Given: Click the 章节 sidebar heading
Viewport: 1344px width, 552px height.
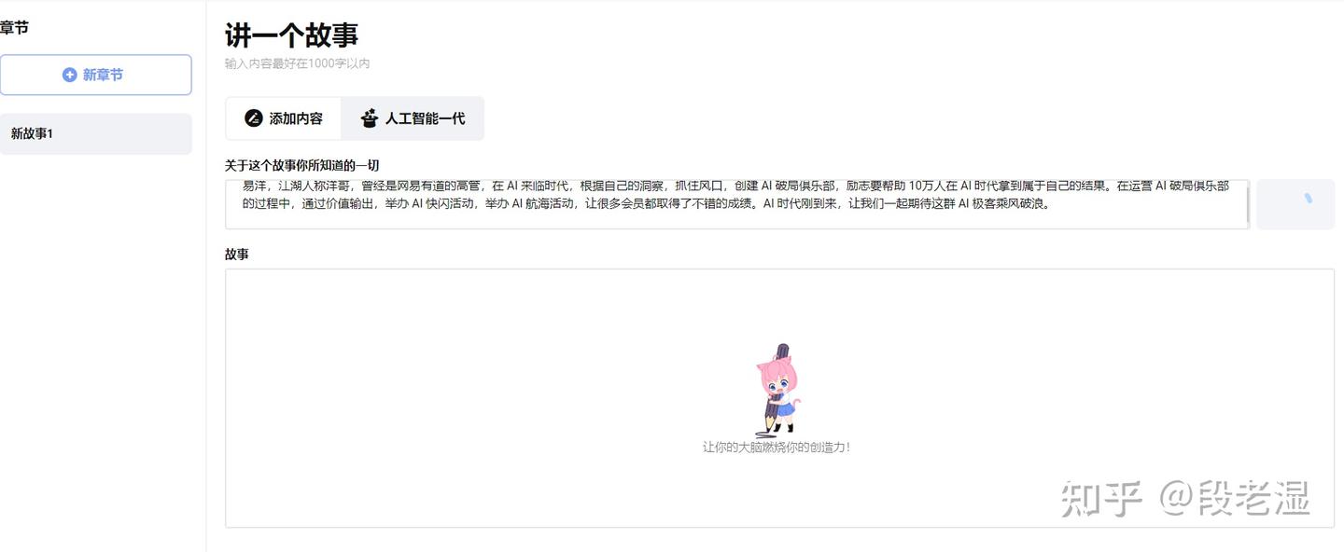Looking at the screenshot, I should click(x=14, y=28).
